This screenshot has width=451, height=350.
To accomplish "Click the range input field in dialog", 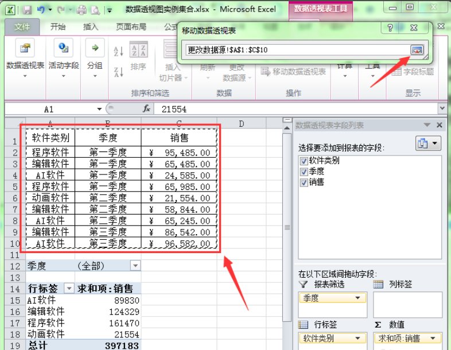I will point(297,50).
